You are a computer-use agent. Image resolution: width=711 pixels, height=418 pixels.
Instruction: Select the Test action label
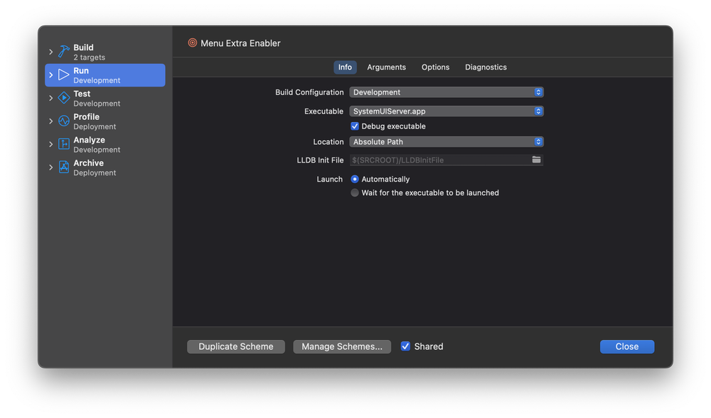82,94
